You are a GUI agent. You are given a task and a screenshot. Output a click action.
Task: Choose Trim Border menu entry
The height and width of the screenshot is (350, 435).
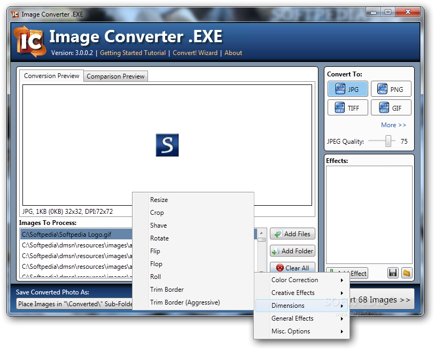click(x=193, y=289)
